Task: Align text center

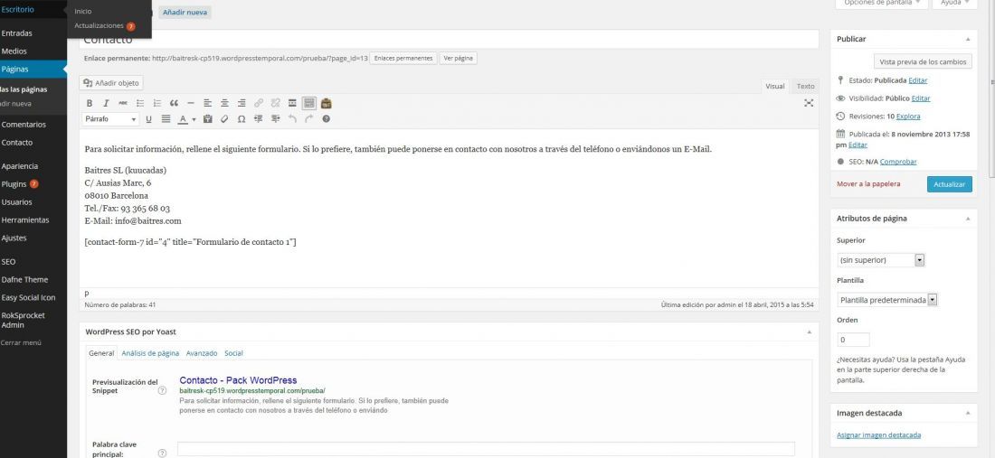Action: click(224, 103)
